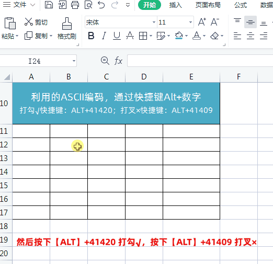The image size is (273, 264).
Task: Click the 粘贴 paste icon
Action: (x=10, y=23)
